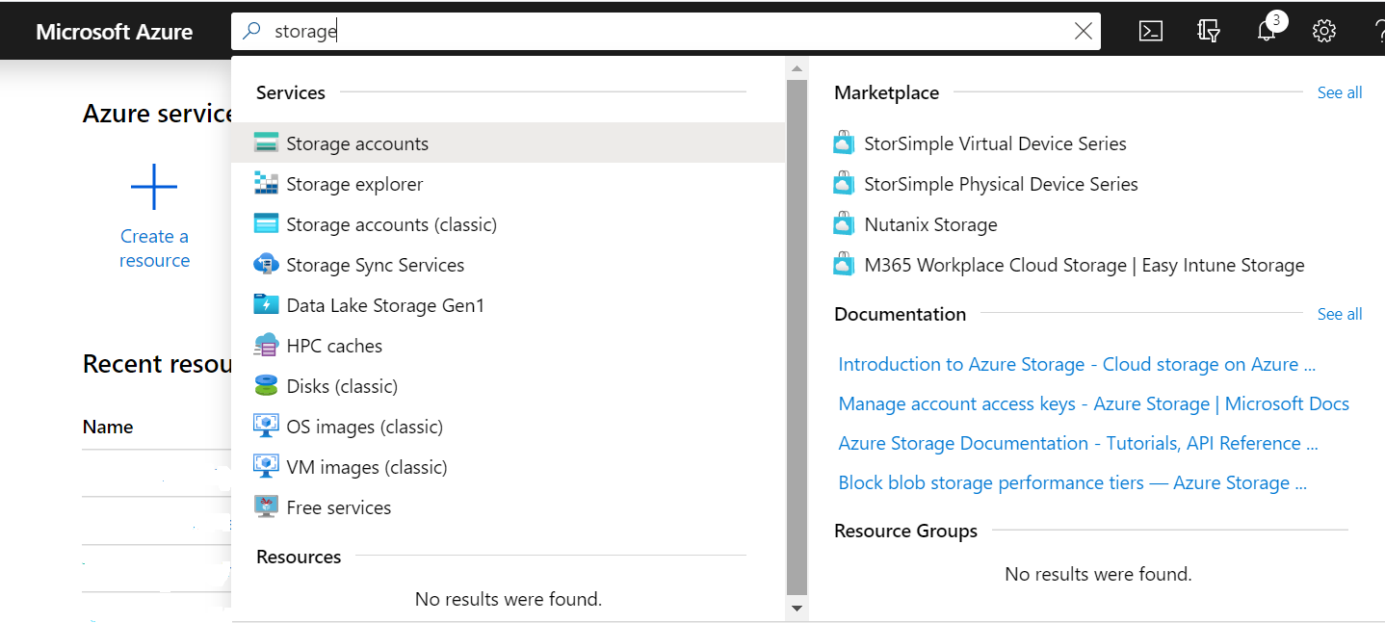Open Azure Storage Documentation Tutorials link
The image size is (1385, 623).
pyautogui.click(x=1078, y=443)
